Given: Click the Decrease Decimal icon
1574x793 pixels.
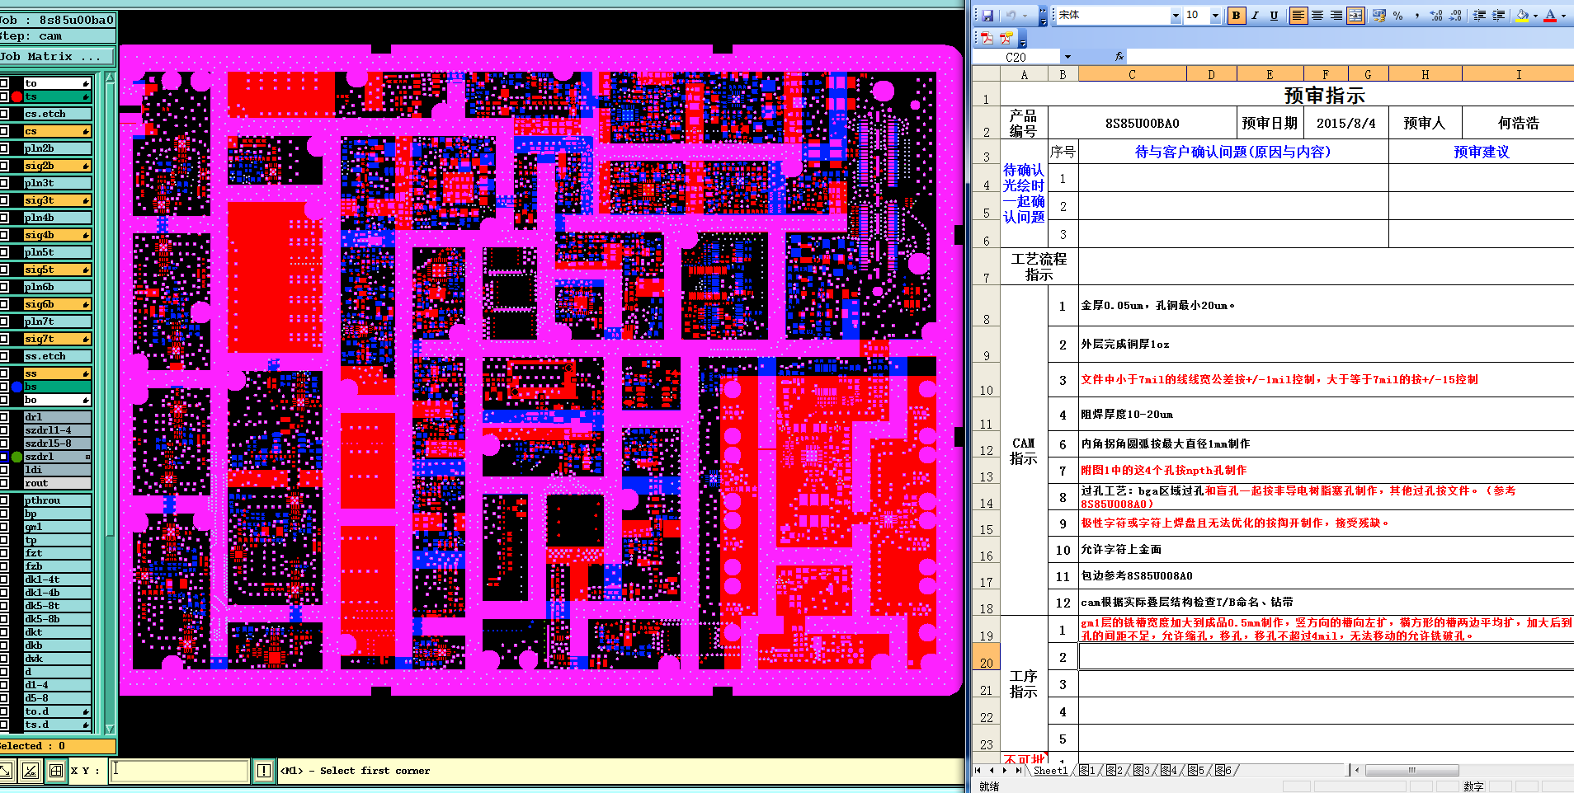Looking at the screenshot, I should click(1455, 16).
